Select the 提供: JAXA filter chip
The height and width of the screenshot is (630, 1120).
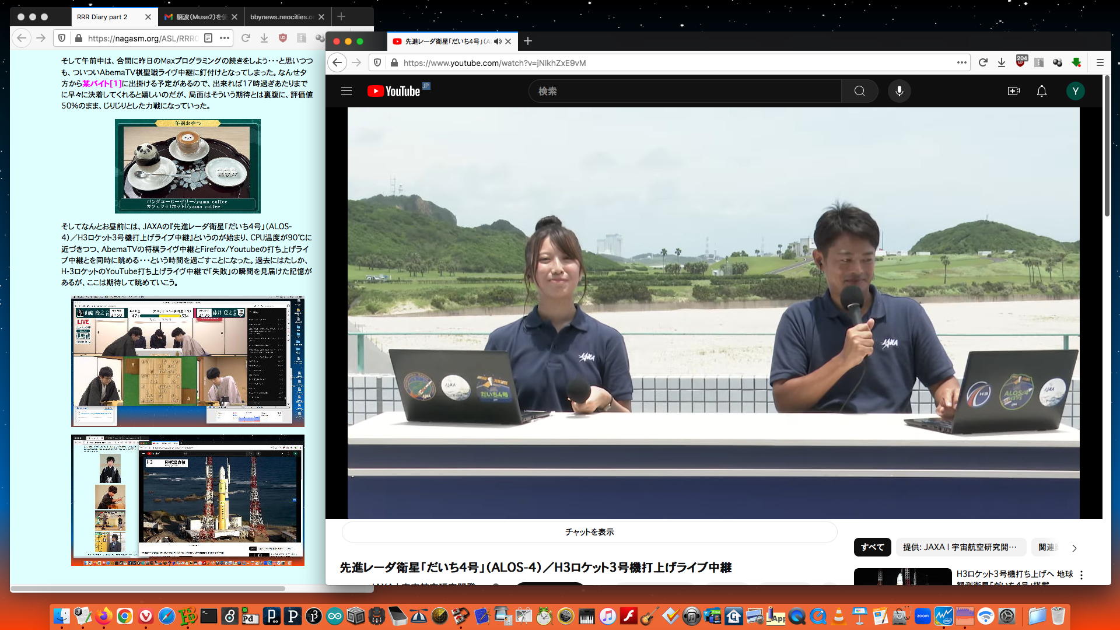(960, 547)
